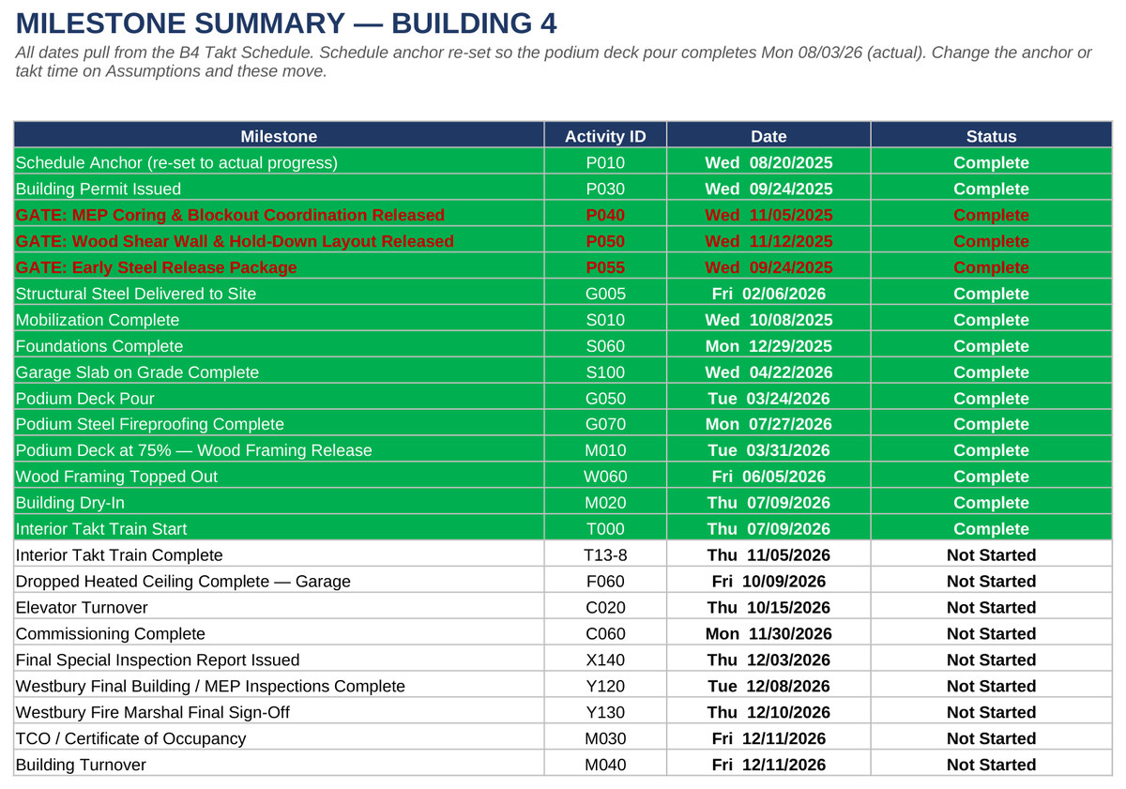Select the 'Commissioning Complete' cell

[x=279, y=634]
